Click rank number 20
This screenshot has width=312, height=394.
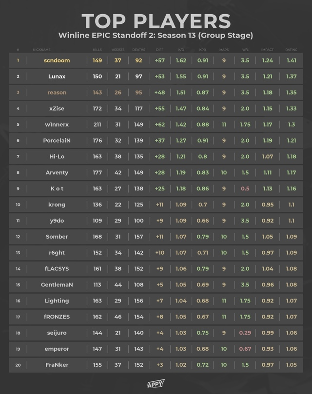coord(18,365)
